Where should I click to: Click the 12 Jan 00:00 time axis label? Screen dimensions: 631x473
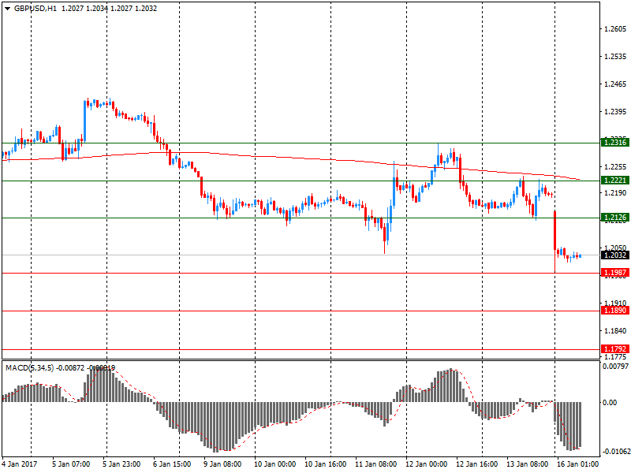pos(426,464)
